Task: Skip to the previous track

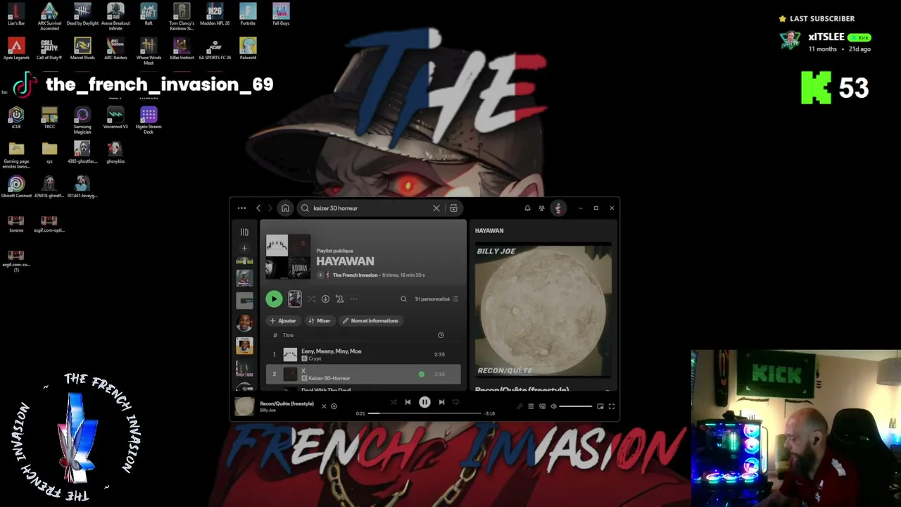Action: pos(408,402)
